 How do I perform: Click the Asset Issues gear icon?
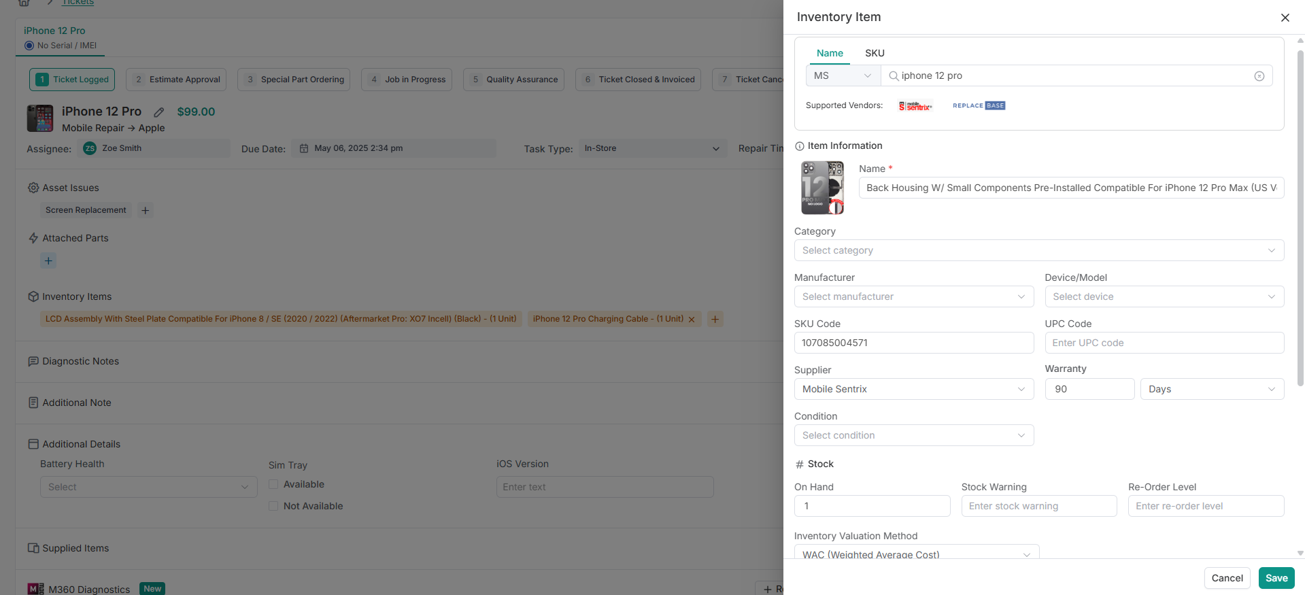[x=33, y=188]
